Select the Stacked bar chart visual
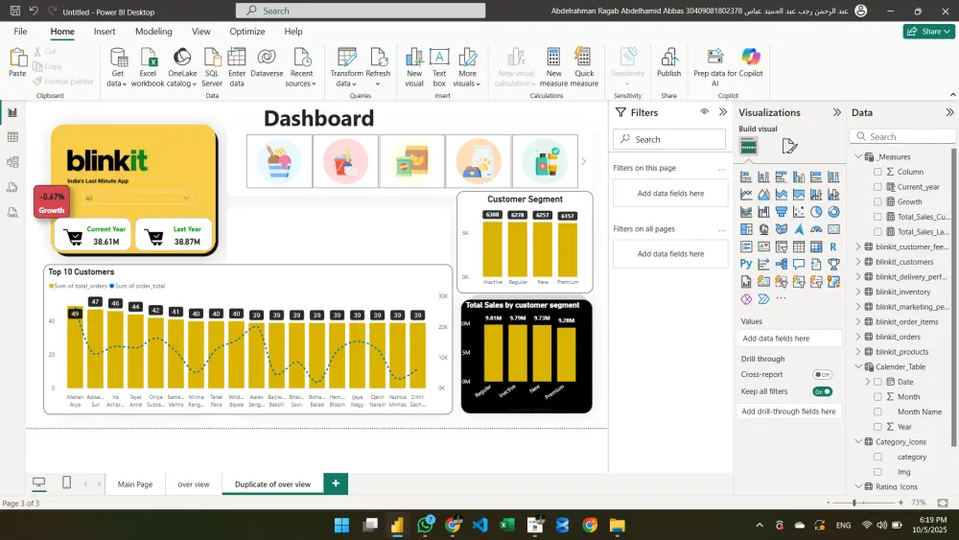This screenshot has height=540, width=959. coord(745,176)
